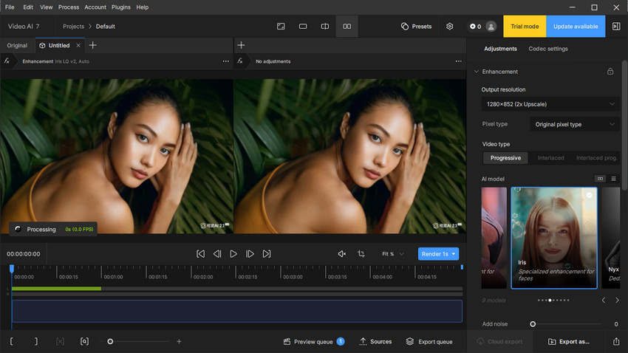The image size is (628, 353).
Task: Open Pixel type dropdown
Action: [x=574, y=124]
